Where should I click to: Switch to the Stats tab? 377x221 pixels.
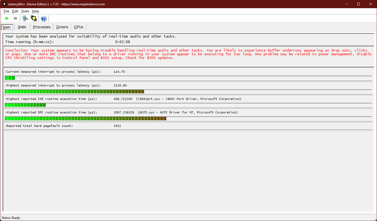tap(22, 27)
